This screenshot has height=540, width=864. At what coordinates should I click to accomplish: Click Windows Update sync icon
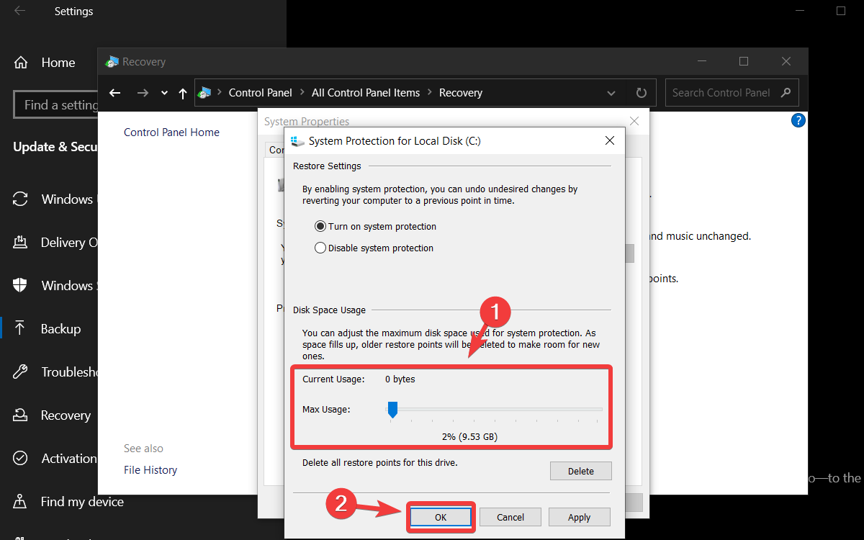pos(21,199)
